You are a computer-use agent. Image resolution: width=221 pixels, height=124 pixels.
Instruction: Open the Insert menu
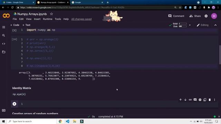pos(37,19)
